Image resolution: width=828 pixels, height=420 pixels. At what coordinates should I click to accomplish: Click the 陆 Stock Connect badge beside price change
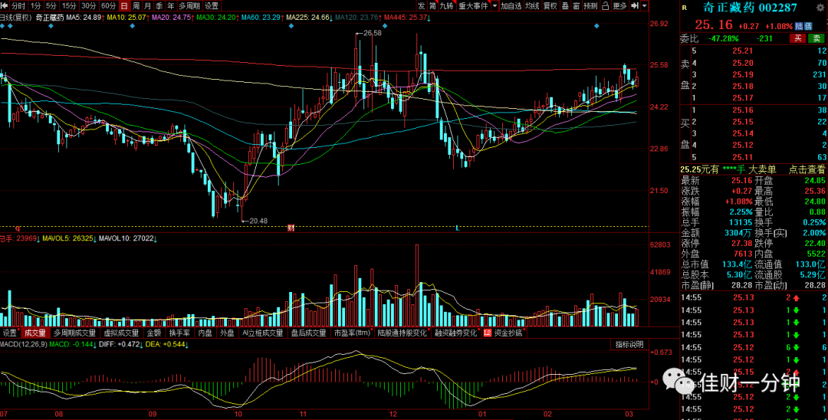click(800, 26)
